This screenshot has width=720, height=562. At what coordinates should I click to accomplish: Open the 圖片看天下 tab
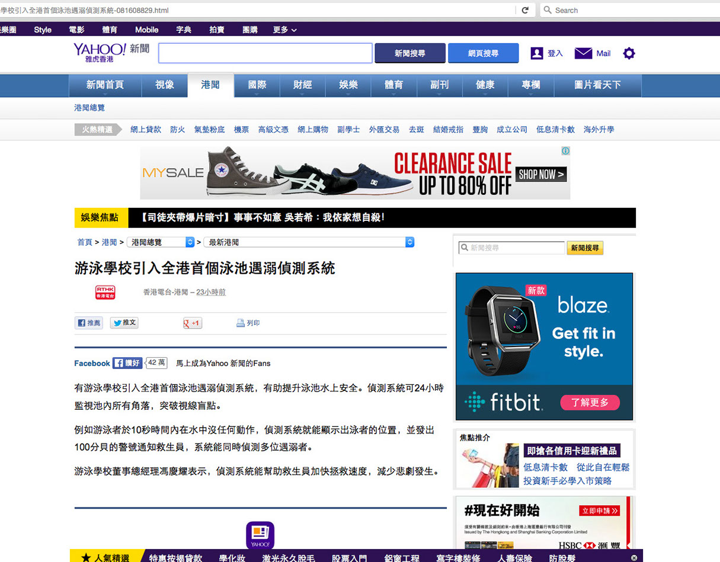pyautogui.click(x=597, y=85)
